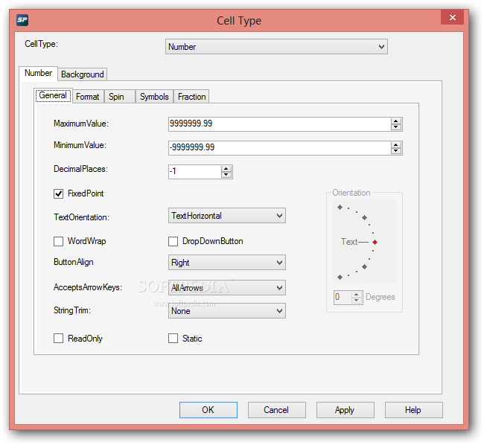
Task: Enable the WordWrap checkbox
Action: 58,241
